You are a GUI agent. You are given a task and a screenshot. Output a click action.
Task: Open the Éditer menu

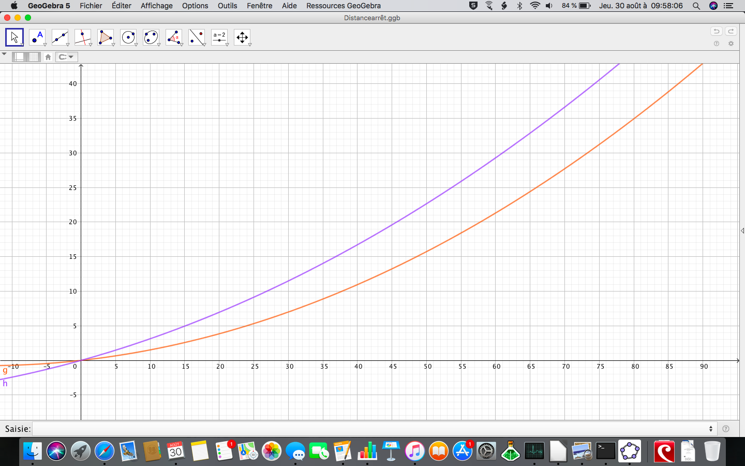tap(122, 6)
